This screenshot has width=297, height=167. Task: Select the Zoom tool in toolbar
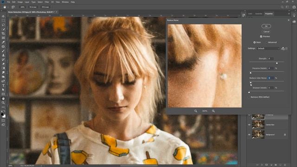pos(3,103)
